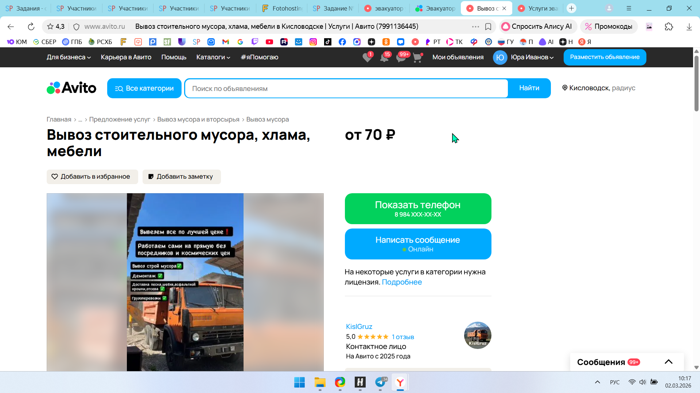This screenshot has height=393, width=700.
Task: Click the Avito logo
Action: (x=71, y=88)
